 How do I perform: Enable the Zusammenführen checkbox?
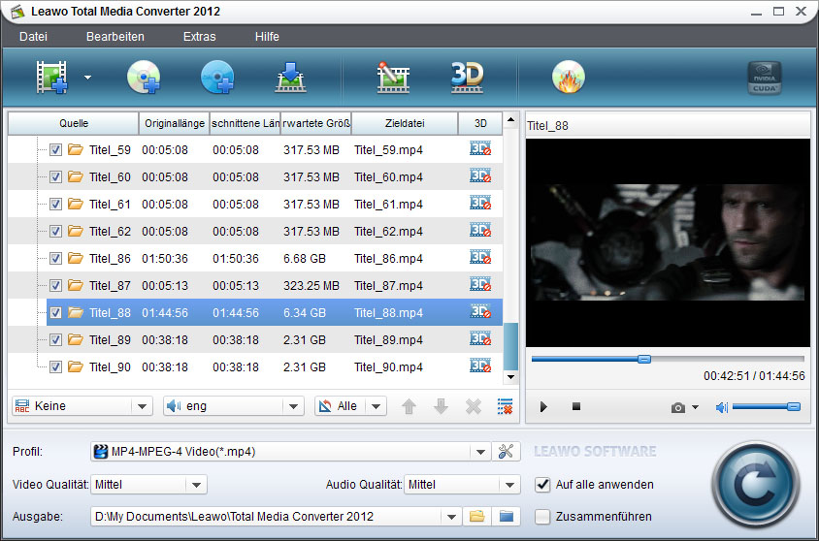(542, 516)
